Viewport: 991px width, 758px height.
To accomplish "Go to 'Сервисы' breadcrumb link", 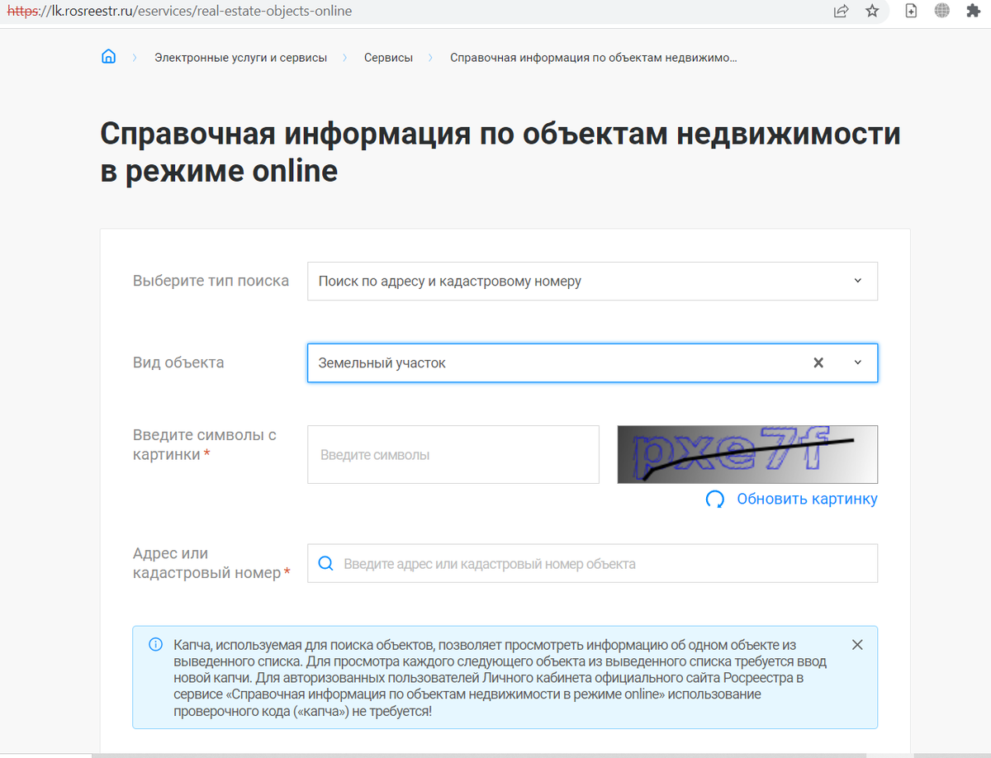I will pos(388,58).
